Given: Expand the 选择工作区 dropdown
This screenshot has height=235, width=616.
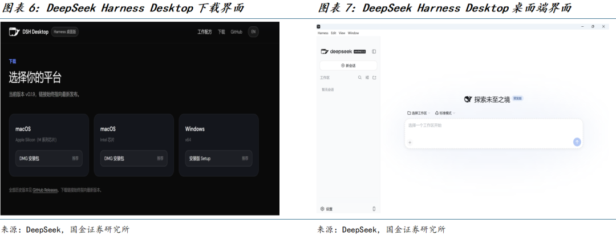Looking at the screenshot, I should coord(419,113).
